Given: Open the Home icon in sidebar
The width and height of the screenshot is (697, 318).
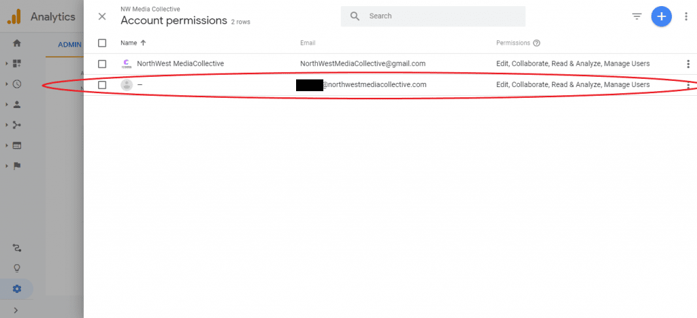Looking at the screenshot, I should tap(17, 43).
